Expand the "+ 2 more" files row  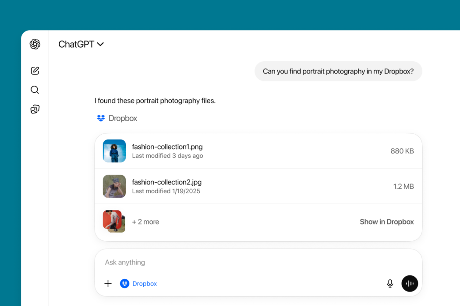[x=145, y=222]
